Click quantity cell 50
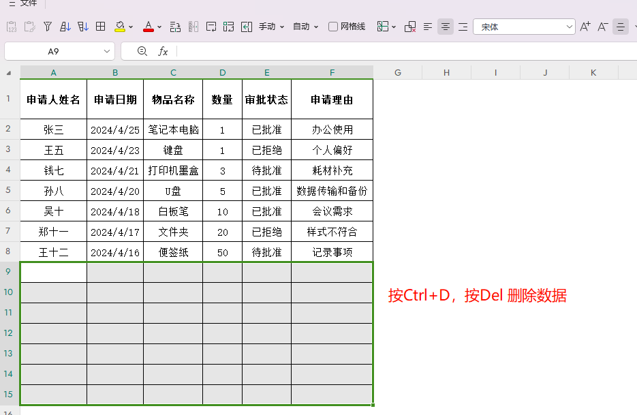Screen dimensions: 637x415 coord(223,252)
